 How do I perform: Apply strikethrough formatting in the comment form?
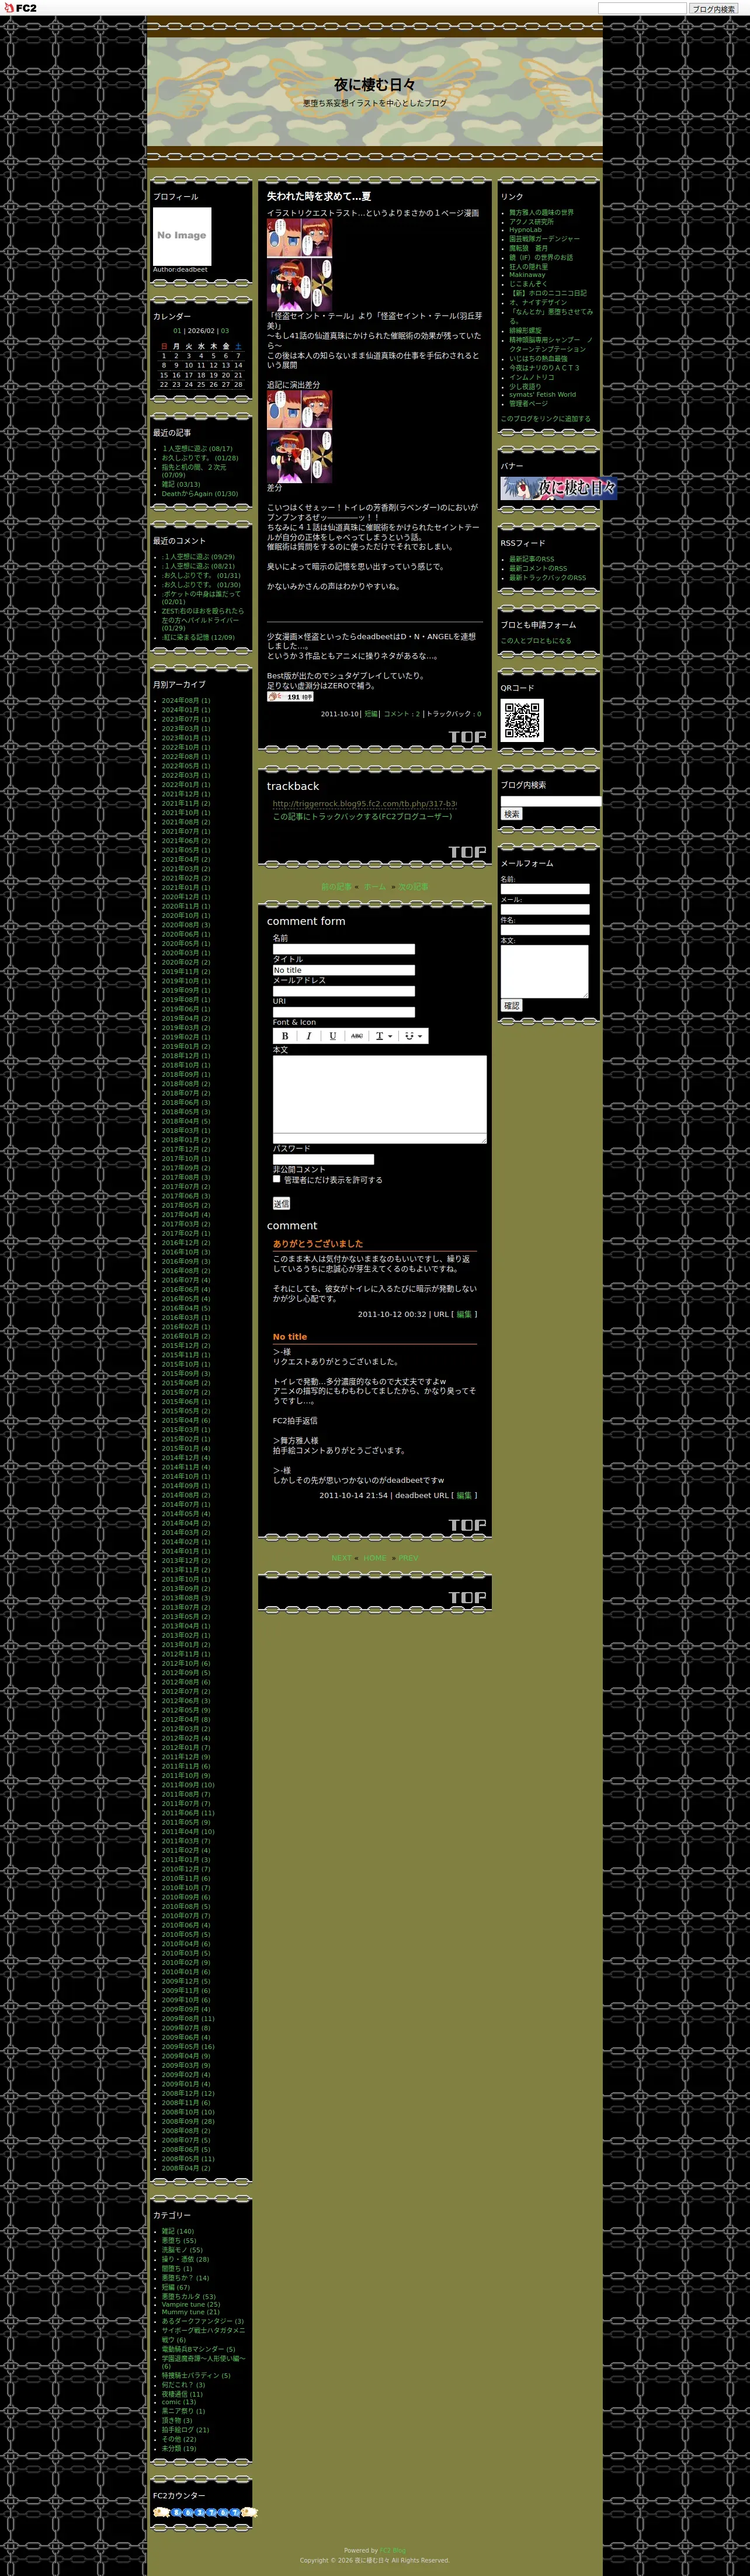[x=357, y=1036]
